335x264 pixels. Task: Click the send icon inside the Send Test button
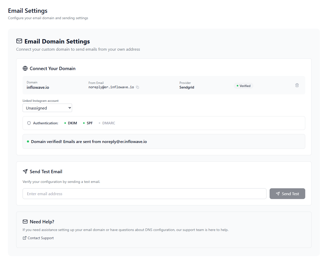278,194
